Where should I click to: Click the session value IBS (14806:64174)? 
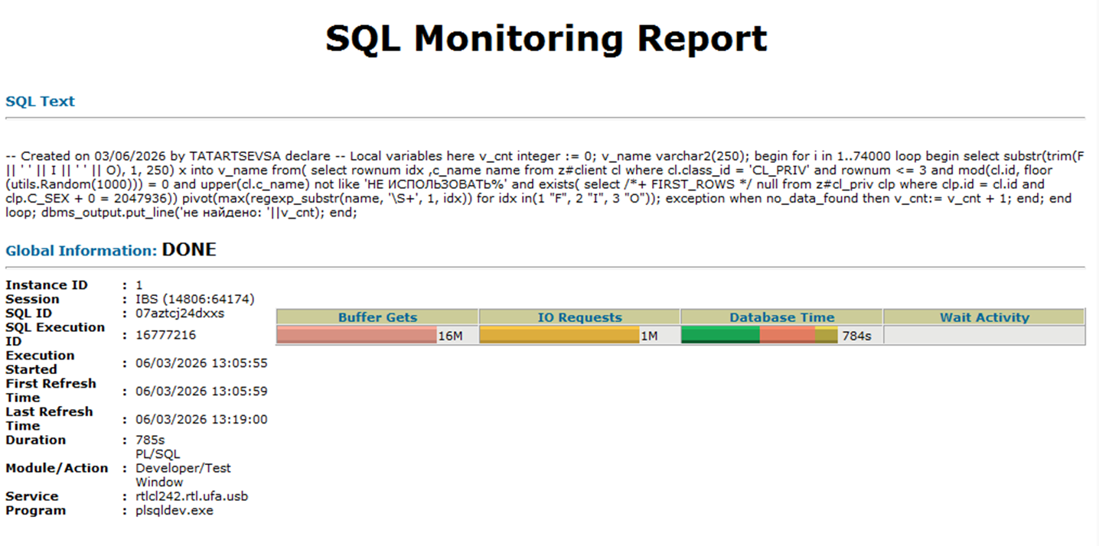(195, 299)
